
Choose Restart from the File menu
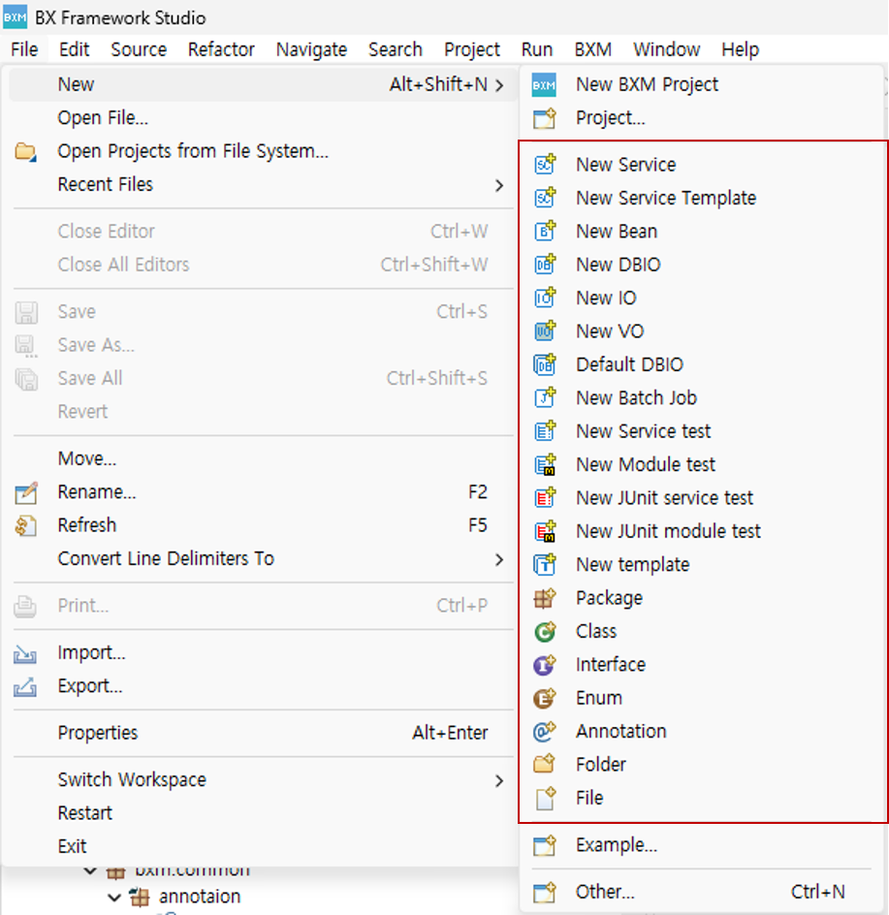tap(84, 813)
